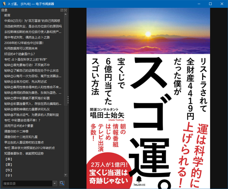Click the book cover image
Image resolution: width=228 pixels, height=189 pixels.
[148, 98]
